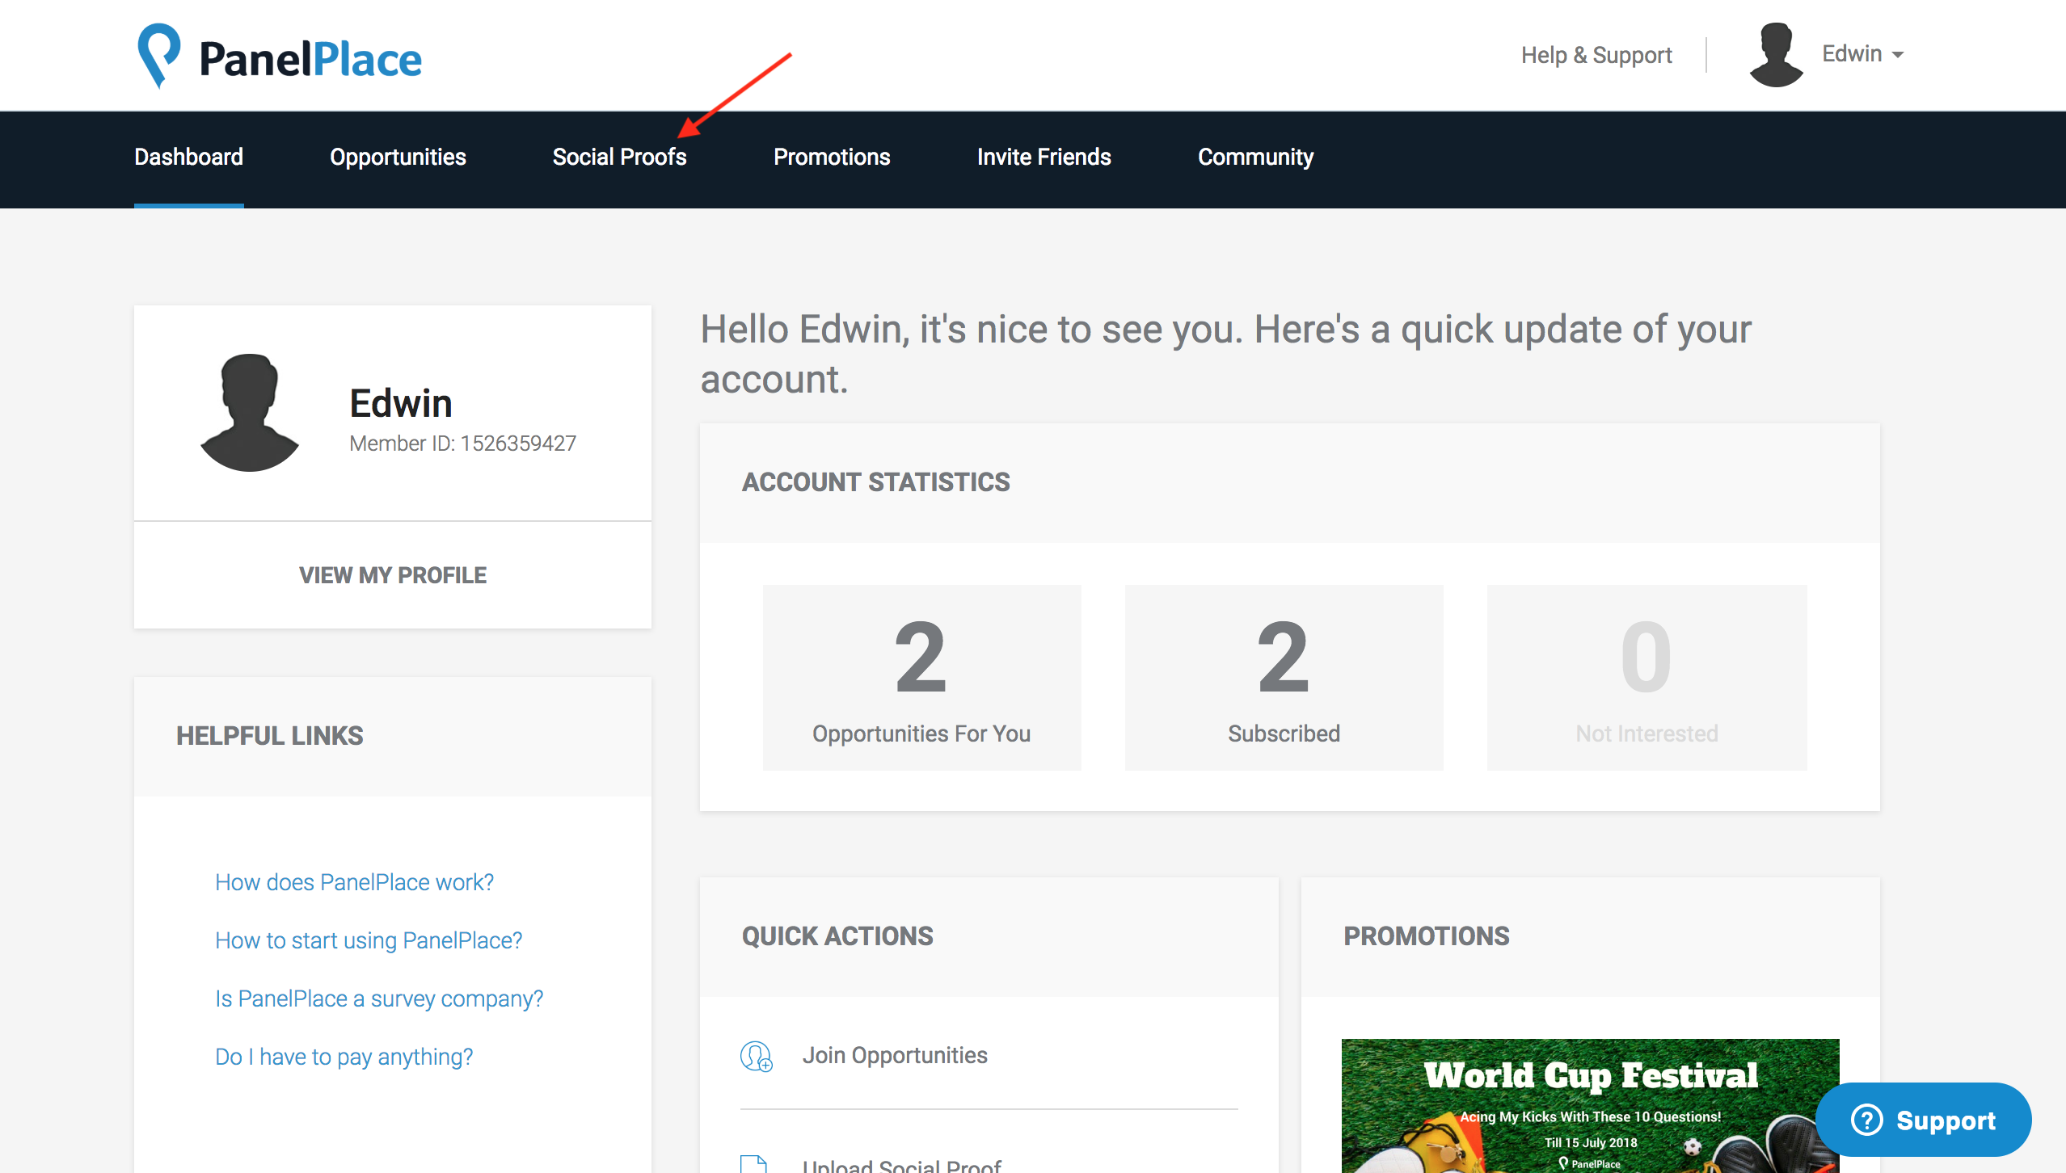Click the Upload Social Proof quick action
This screenshot has width=2066, height=1173.
click(901, 1165)
